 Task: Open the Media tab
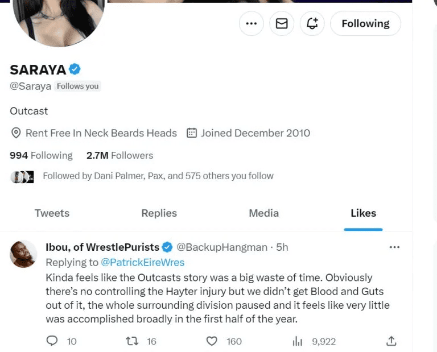coord(263,213)
